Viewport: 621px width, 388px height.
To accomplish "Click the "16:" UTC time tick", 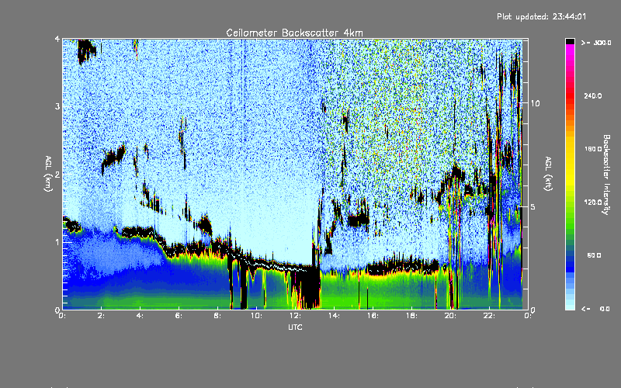I will coord(373,316).
